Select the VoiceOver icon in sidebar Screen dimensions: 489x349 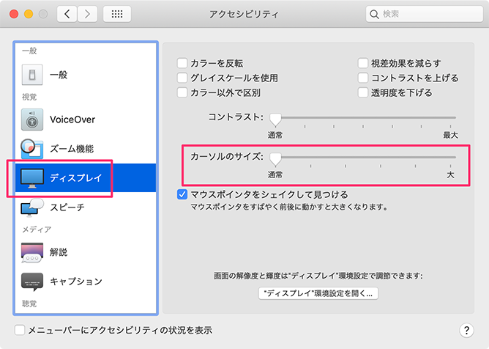click(x=32, y=120)
